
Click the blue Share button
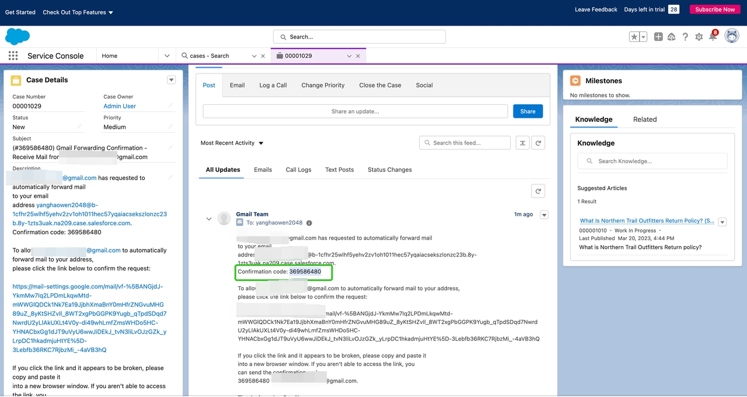528,111
